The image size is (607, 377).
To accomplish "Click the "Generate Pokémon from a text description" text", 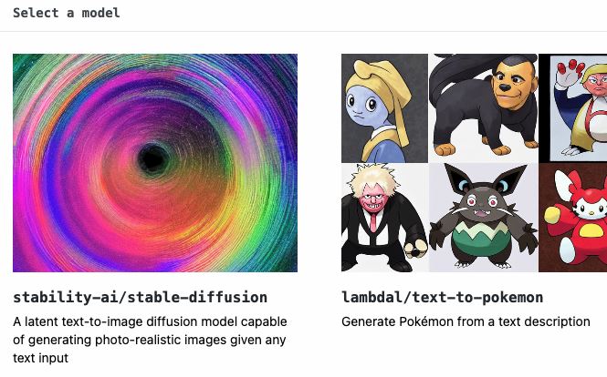I will (466, 321).
